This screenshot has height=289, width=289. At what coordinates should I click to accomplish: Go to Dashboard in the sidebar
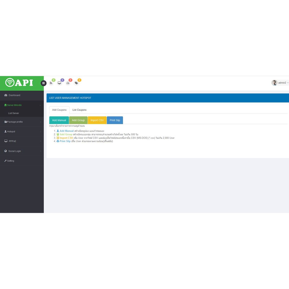14,95
